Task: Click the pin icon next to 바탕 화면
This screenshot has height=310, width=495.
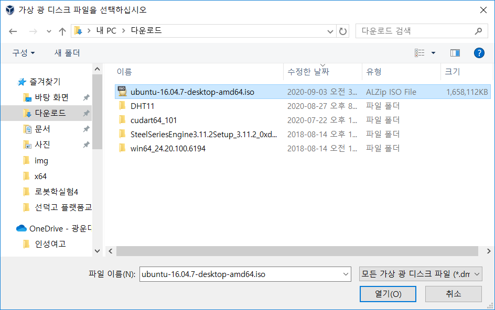Action: coord(86,97)
